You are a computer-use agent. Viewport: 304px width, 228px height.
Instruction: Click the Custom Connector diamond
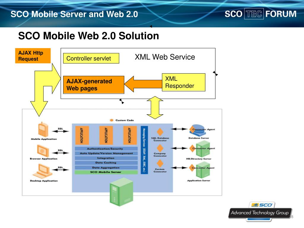pyautogui.click(x=160, y=164)
